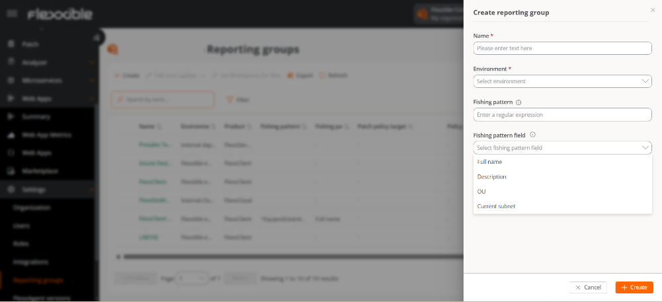662x302 pixels.
Task: Select Full name from the dropdown list
Action: [489, 162]
